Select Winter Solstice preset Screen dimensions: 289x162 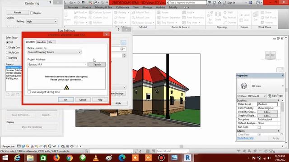[14, 73]
